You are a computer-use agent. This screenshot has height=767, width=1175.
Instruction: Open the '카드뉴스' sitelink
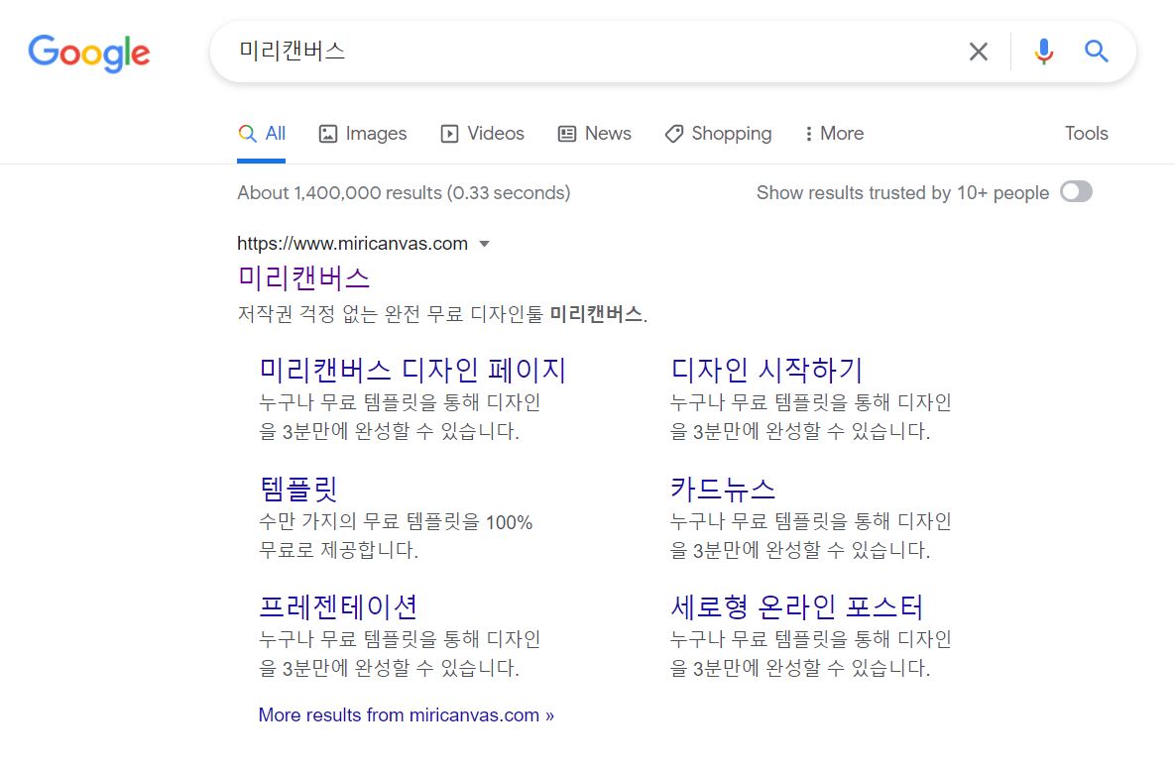723,490
